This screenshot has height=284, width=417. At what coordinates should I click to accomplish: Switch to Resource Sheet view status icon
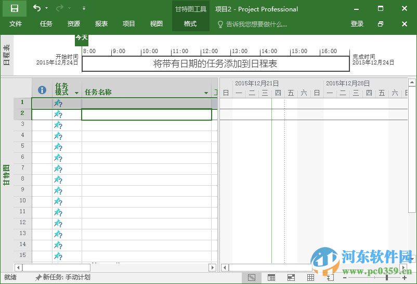310,278
